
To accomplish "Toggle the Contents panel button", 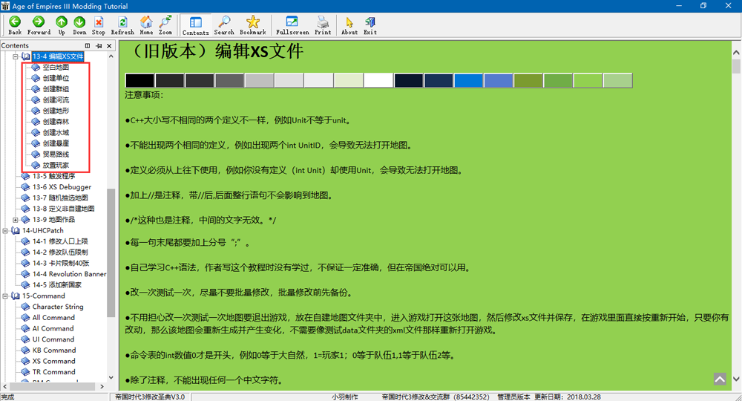I will coord(195,25).
